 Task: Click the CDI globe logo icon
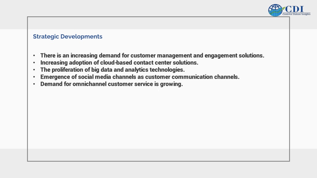275,10
